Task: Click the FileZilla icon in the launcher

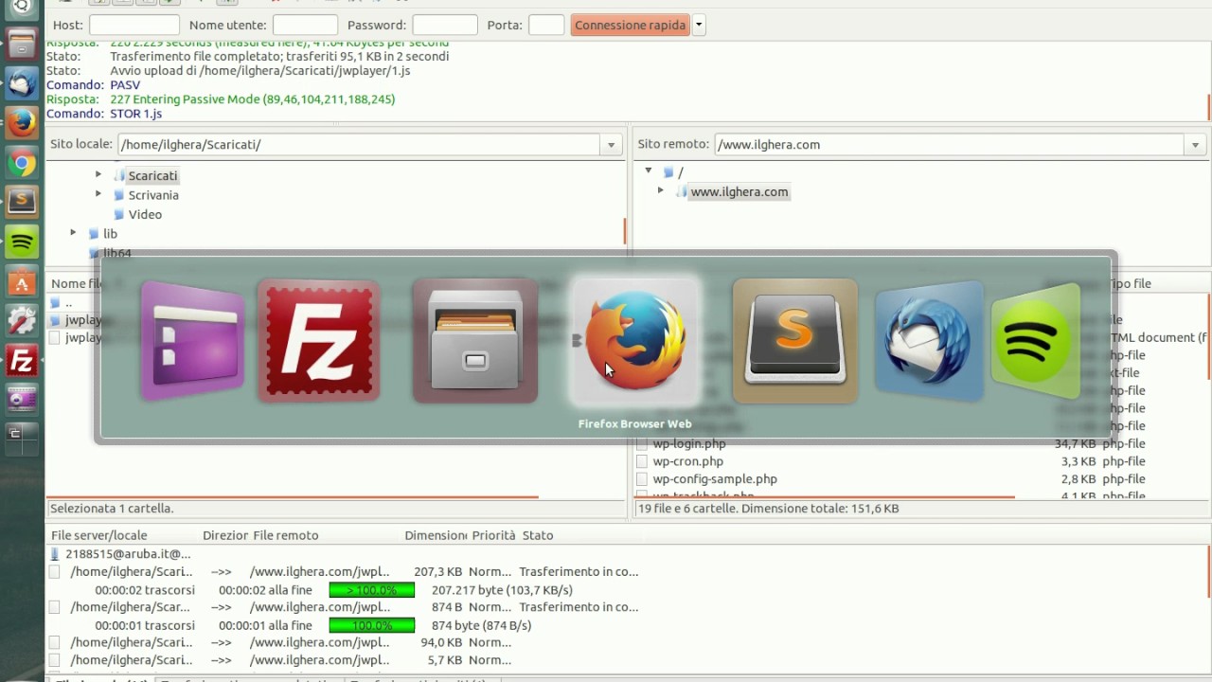Action: [22, 361]
